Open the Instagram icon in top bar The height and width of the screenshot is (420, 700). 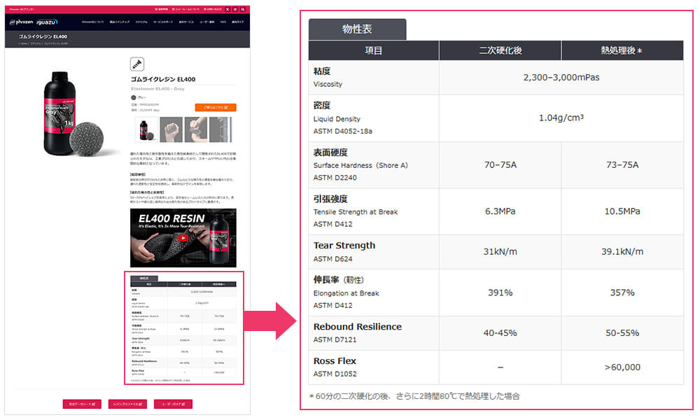(235, 9)
